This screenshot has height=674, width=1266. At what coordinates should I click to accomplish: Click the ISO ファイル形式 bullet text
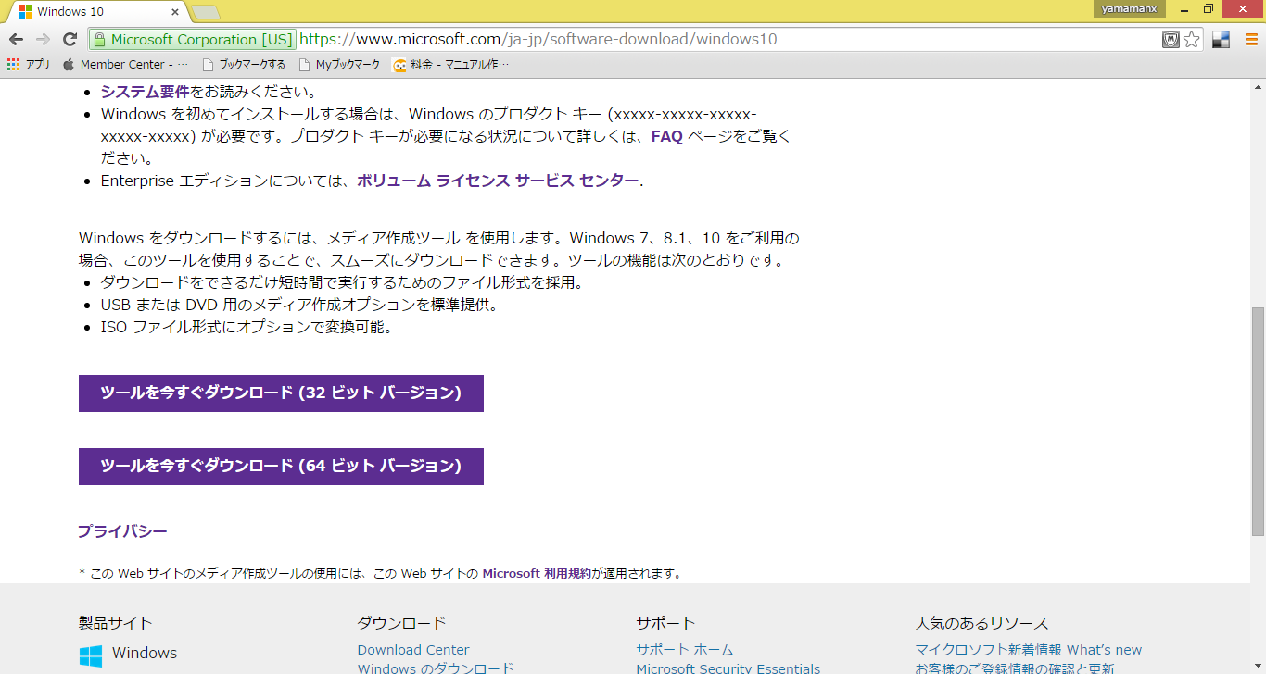pos(247,327)
